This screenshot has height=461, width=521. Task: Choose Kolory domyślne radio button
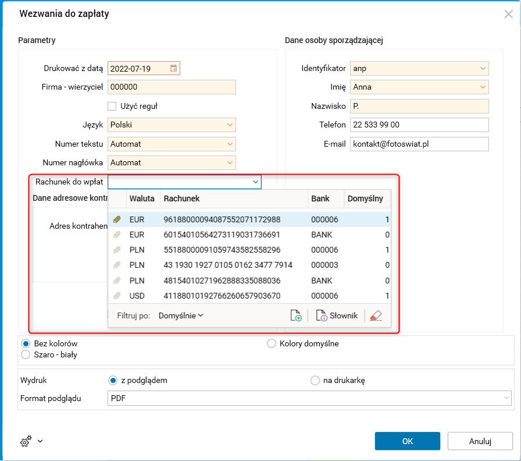pos(272,343)
